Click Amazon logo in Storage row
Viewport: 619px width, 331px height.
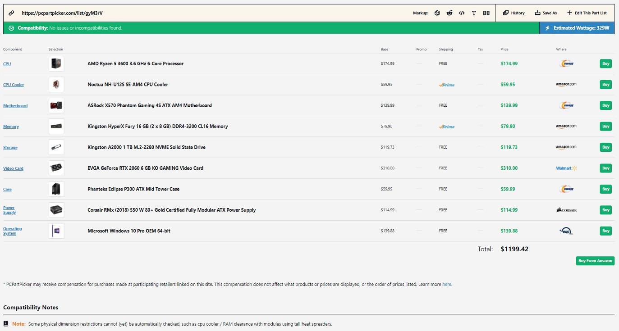tap(566, 147)
